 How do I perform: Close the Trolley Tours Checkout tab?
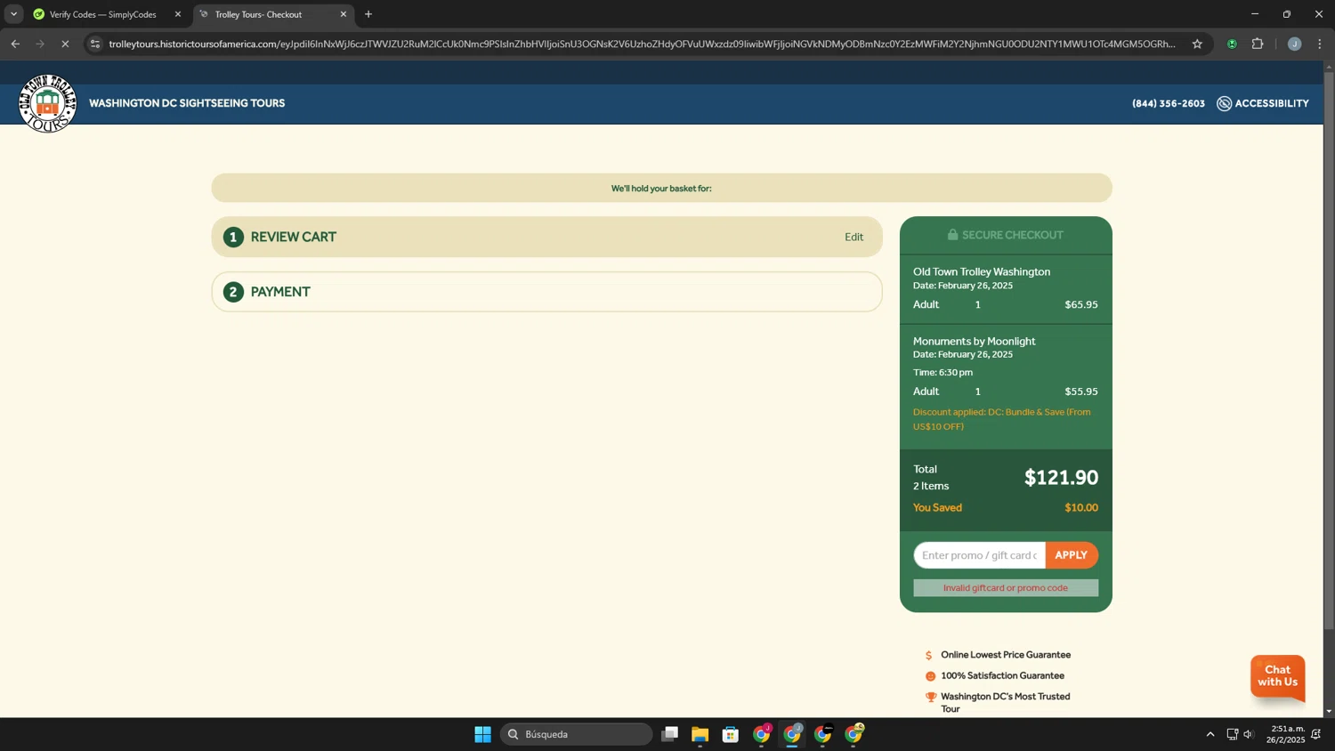coord(344,14)
